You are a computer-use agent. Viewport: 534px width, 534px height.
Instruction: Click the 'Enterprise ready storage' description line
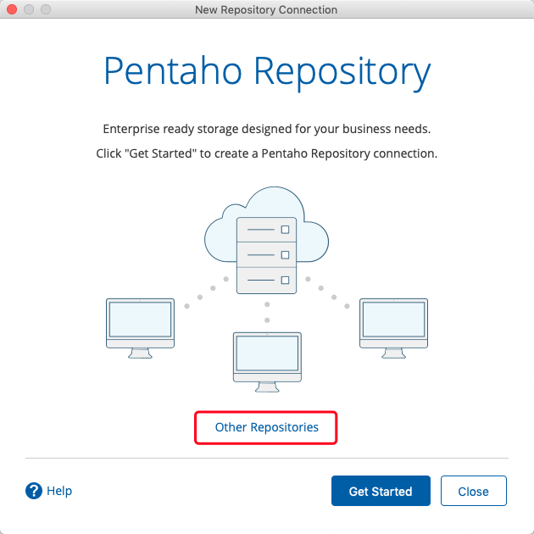tap(267, 129)
